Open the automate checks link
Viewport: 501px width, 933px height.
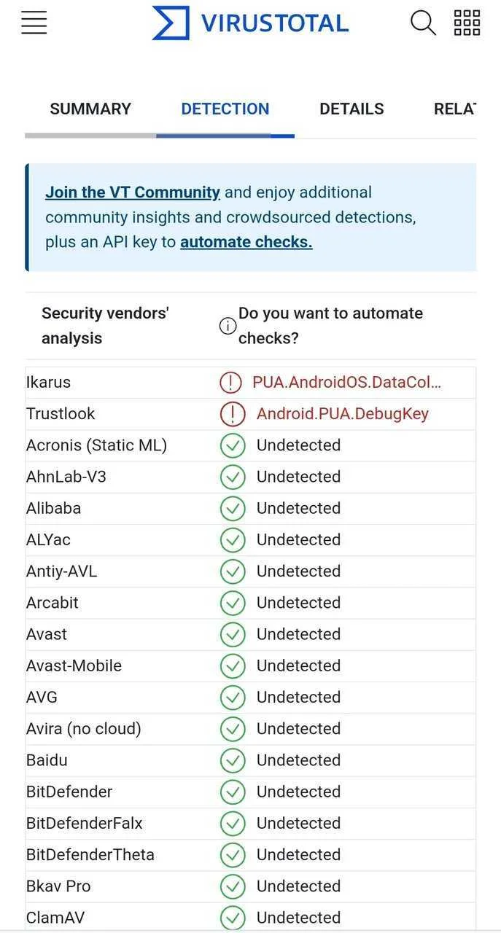pos(246,242)
